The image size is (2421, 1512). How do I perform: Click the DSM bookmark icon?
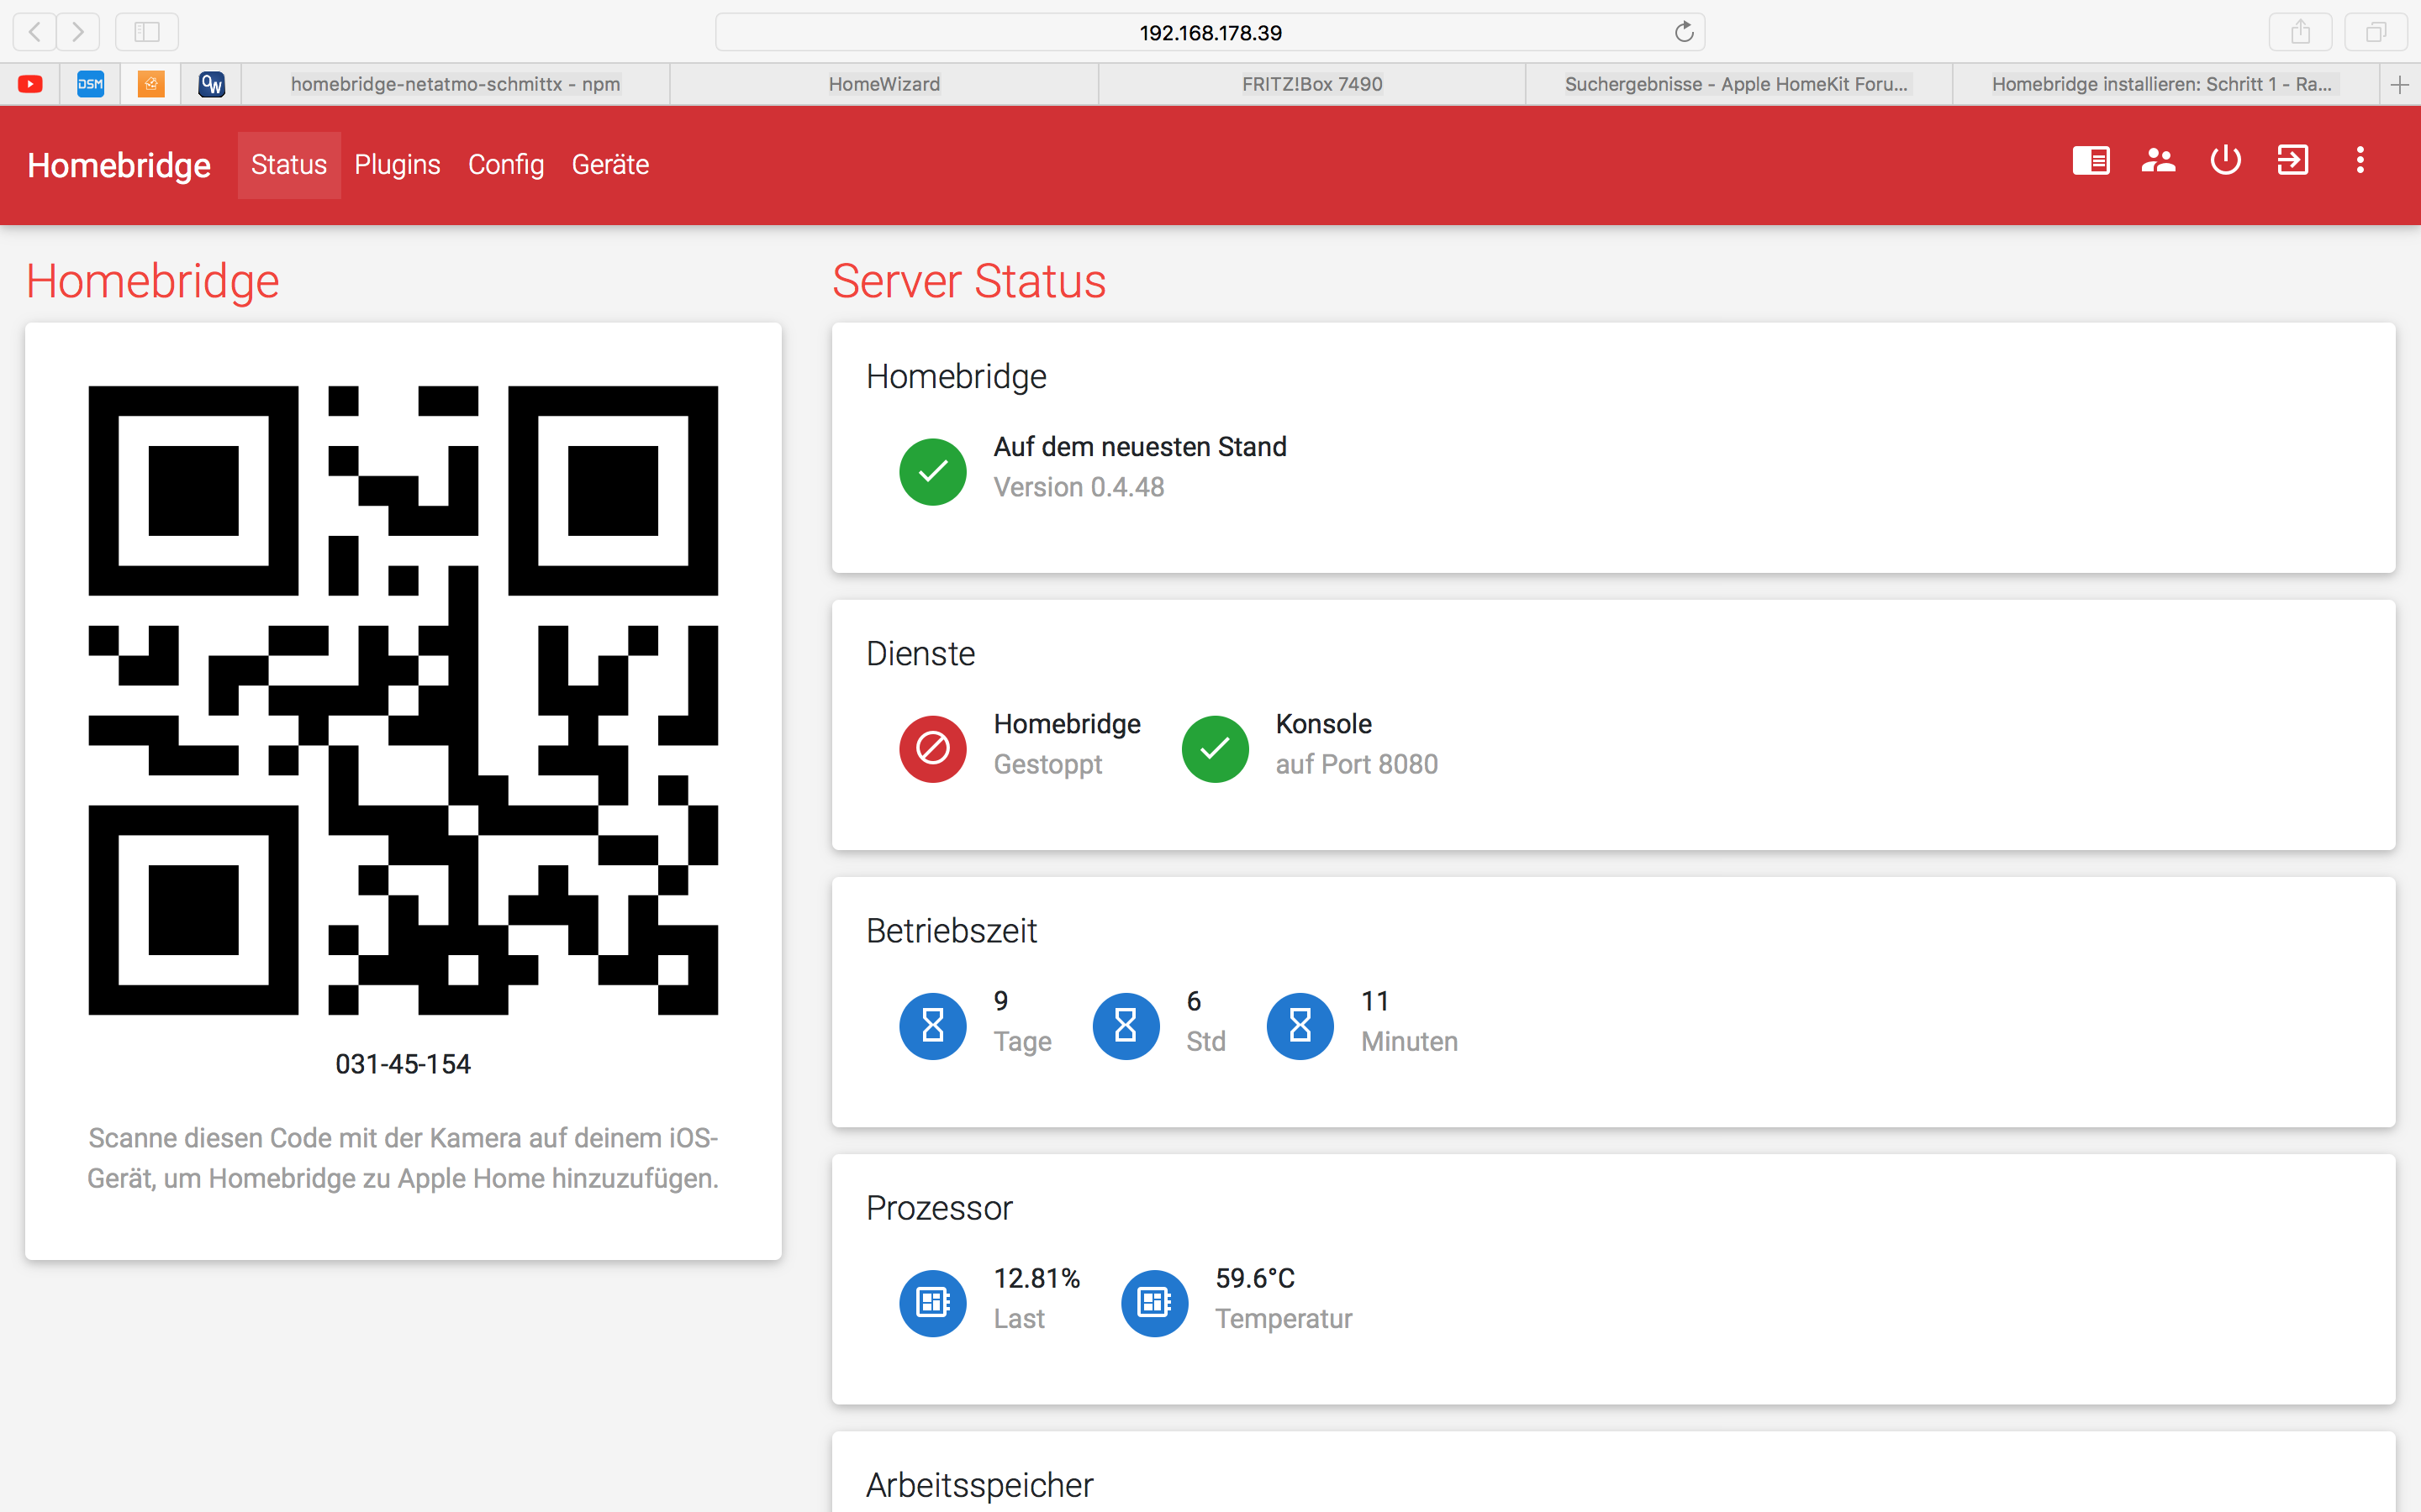tap(90, 84)
